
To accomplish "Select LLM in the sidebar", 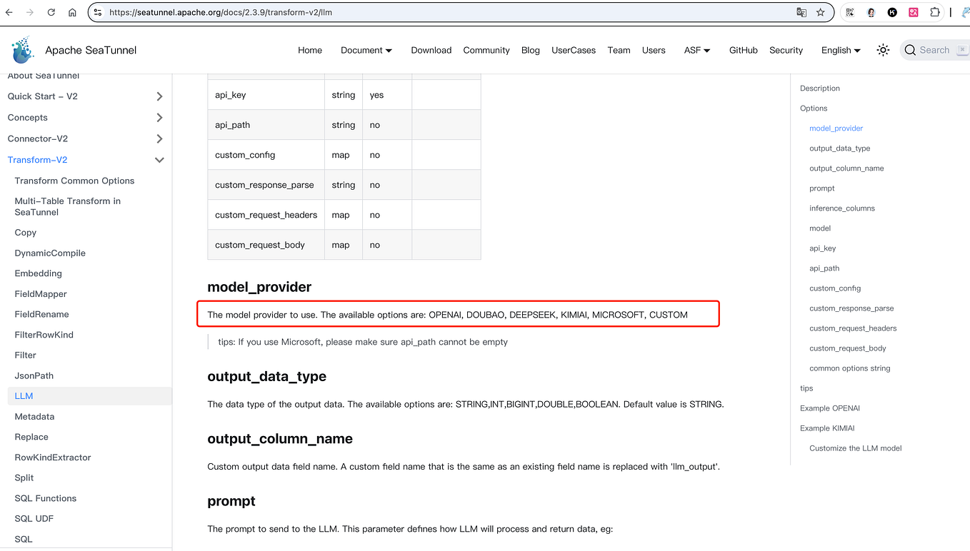I will pos(25,395).
